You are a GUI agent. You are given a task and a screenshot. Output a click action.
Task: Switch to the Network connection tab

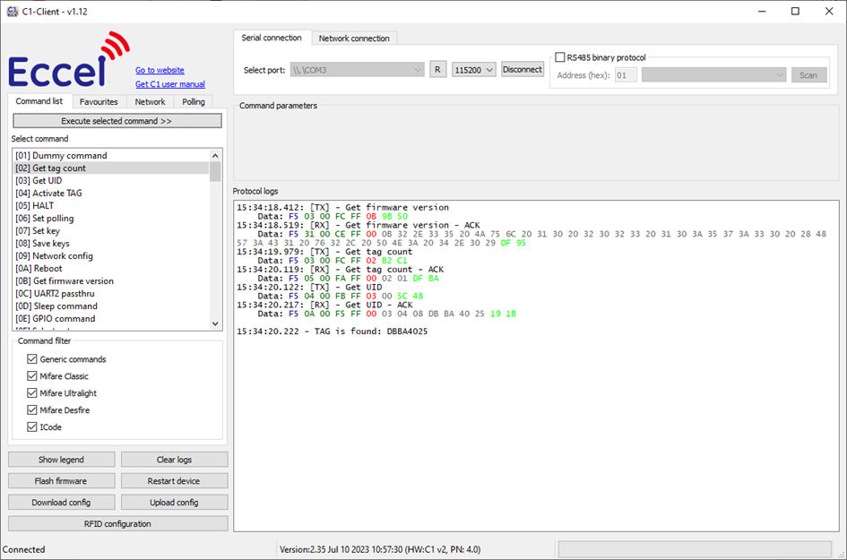(x=354, y=39)
